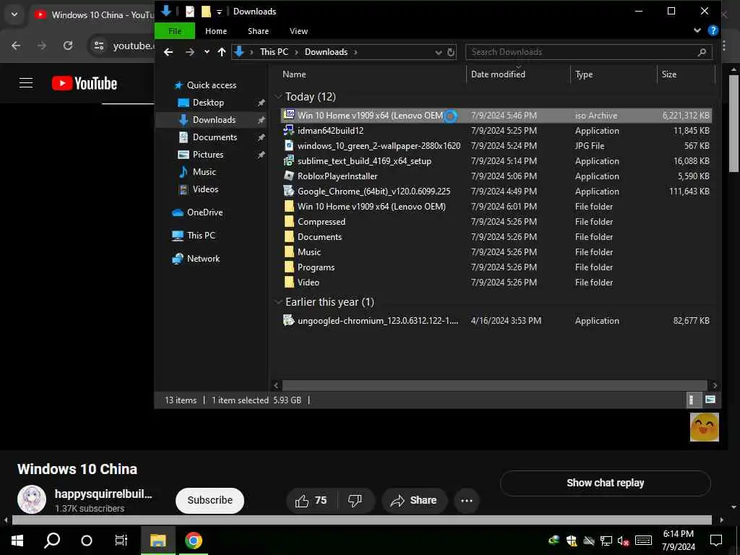This screenshot has width=740, height=555.
Task: Select the Programs folder
Action: [x=496, y=267]
